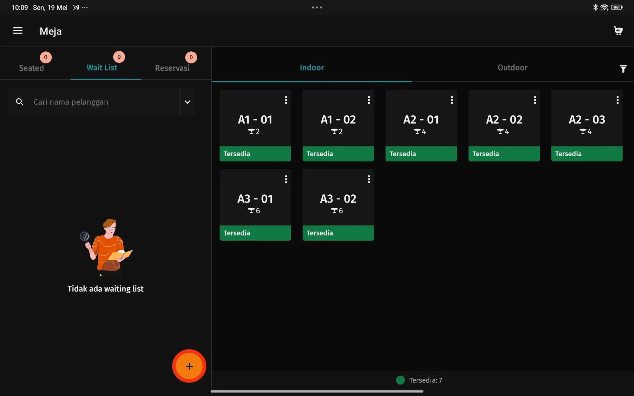The height and width of the screenshot is (396, 634).
Task: Click the Meja page title
Action: pyautogui.click(x=51, y=31)
